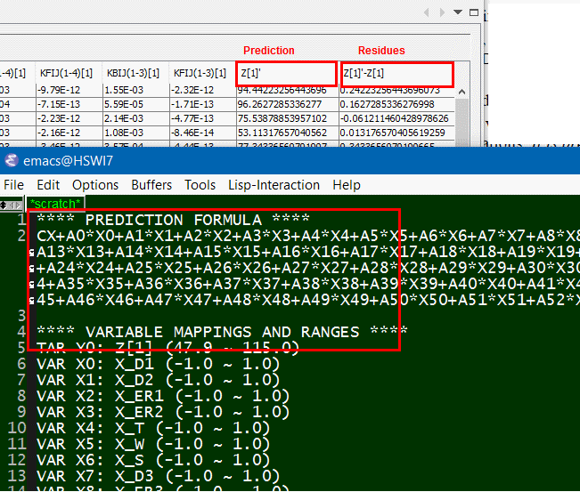Select the cell with value 94.44223256443696
580x492 pixels.
tap(286, 91)
